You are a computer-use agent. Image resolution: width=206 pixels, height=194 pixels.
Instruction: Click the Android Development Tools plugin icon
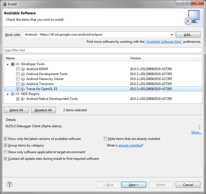(x=23, y=74)
